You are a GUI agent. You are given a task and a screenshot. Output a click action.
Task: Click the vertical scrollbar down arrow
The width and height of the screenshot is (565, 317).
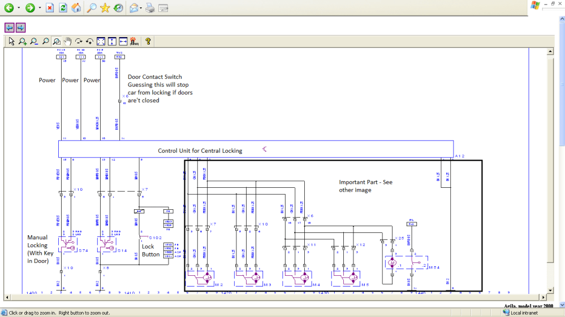coord(550,290)
